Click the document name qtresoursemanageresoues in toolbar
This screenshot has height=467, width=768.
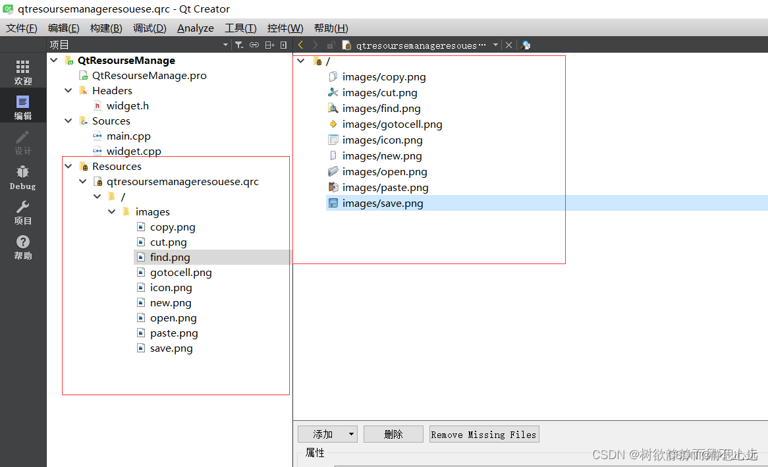(x=420, y=45)
